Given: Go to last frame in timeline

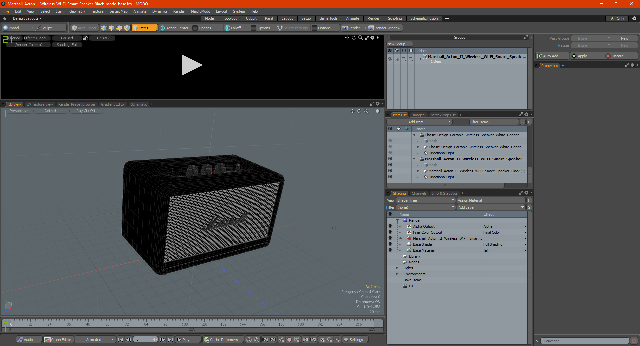Looking at the screenshot, I should [170, 340].
